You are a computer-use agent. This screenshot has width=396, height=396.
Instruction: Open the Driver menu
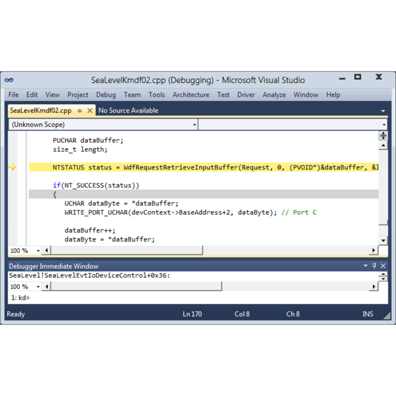246,95
